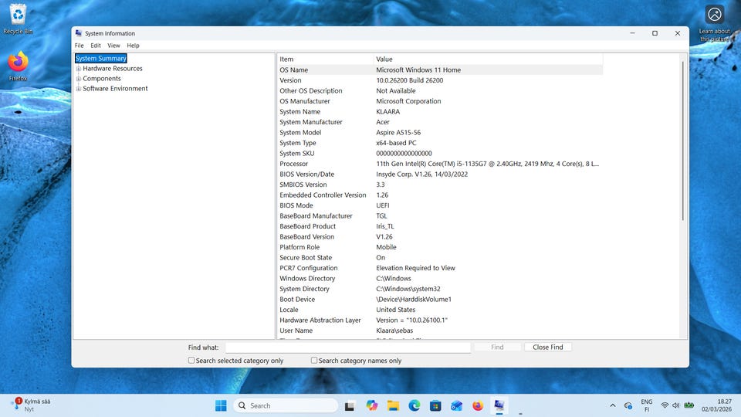Screen dimensions: 741x417
Task: Open Task View on the taskbar
Action: click(x=350, y=405)
